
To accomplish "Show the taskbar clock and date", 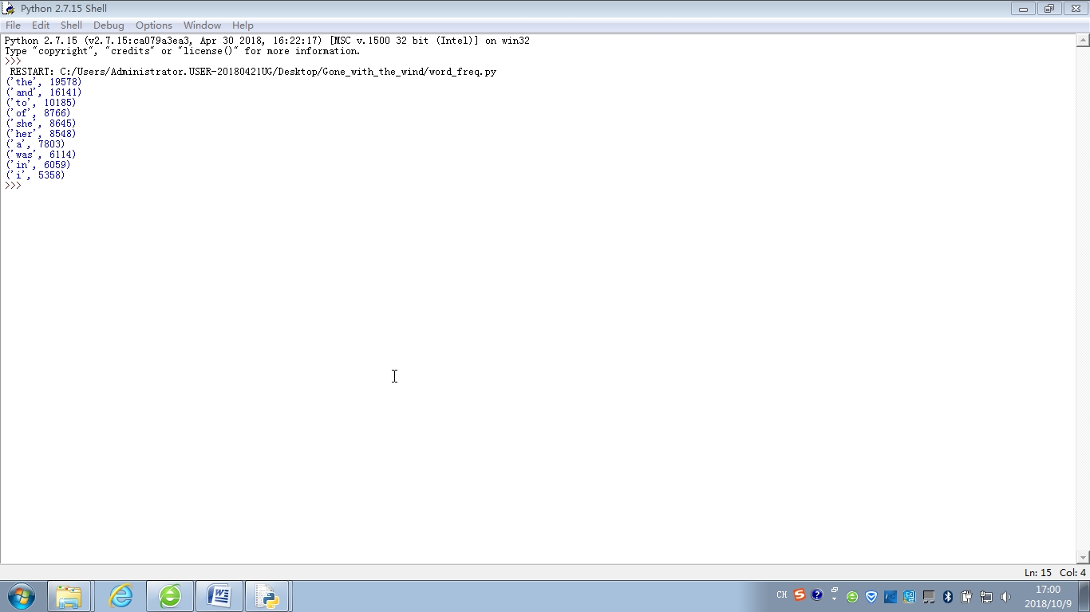I will pyautogui.click(x=1048, y=597).
